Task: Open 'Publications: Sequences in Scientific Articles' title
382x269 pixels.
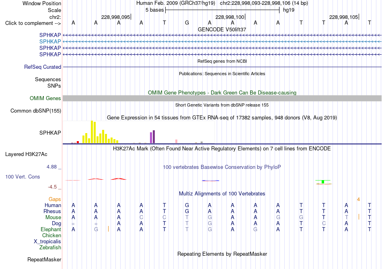Action: pyautogui.click(x=222, y=74)
